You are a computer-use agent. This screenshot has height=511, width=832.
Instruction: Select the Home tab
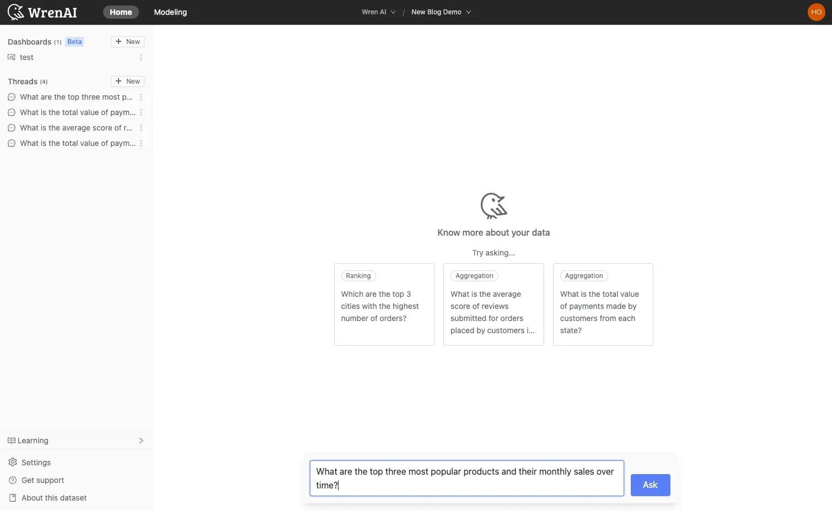point(121,12)
